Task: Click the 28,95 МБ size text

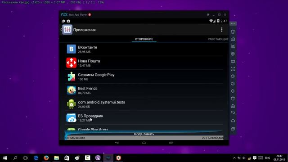Action: 84,52
